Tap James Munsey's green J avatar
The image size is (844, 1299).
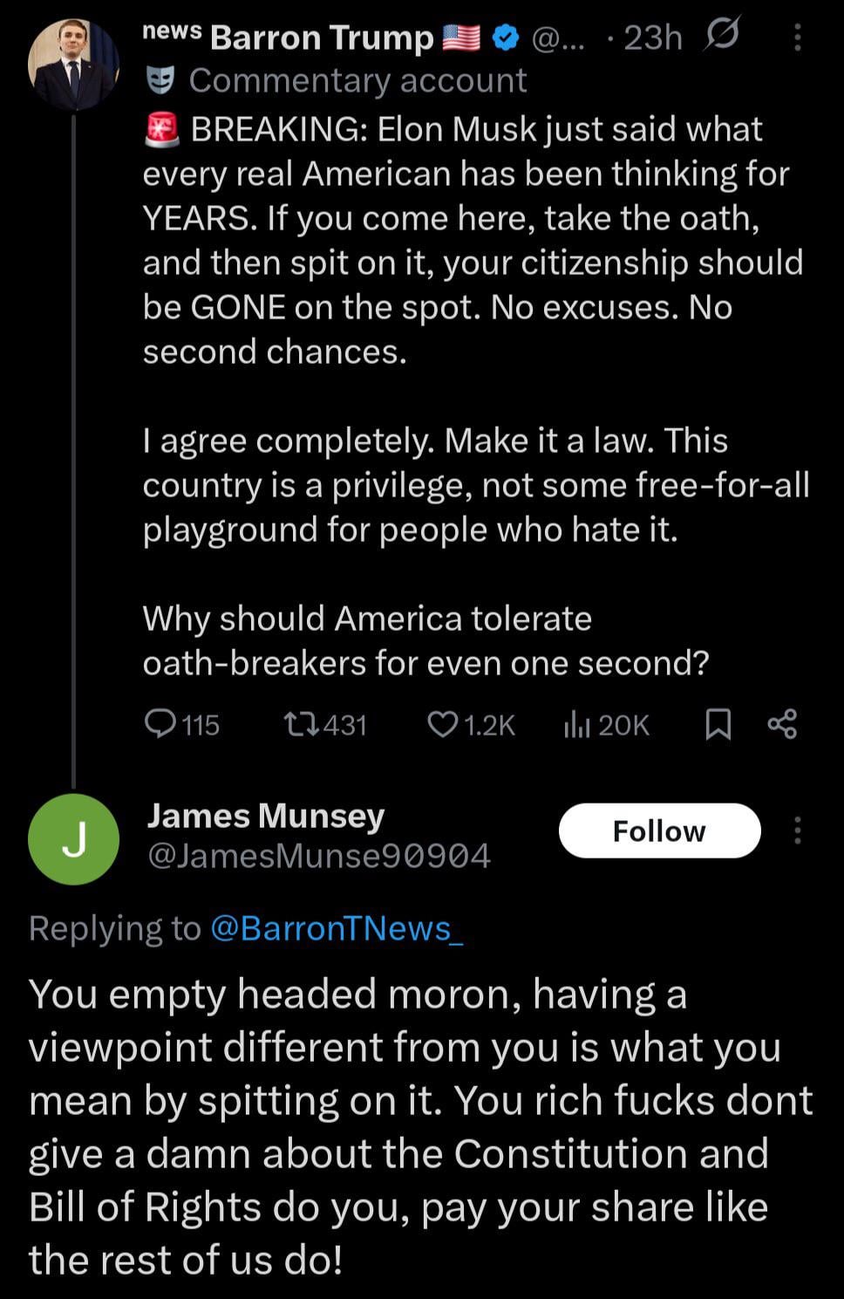[x=73, y=839]
